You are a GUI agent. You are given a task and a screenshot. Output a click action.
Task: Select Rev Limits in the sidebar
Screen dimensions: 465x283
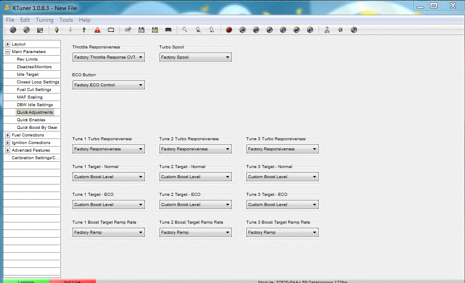27,59
